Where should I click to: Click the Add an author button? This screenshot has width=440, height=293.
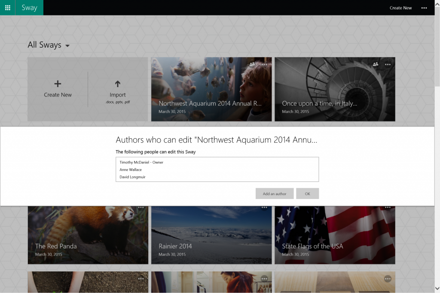tap(274, 193)
